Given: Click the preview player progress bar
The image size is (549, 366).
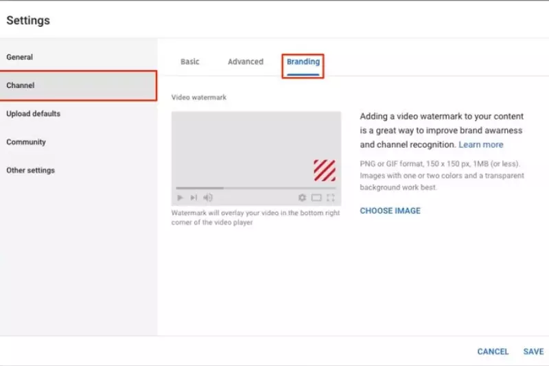Looking at the screenshot, I should pos(256,188).
